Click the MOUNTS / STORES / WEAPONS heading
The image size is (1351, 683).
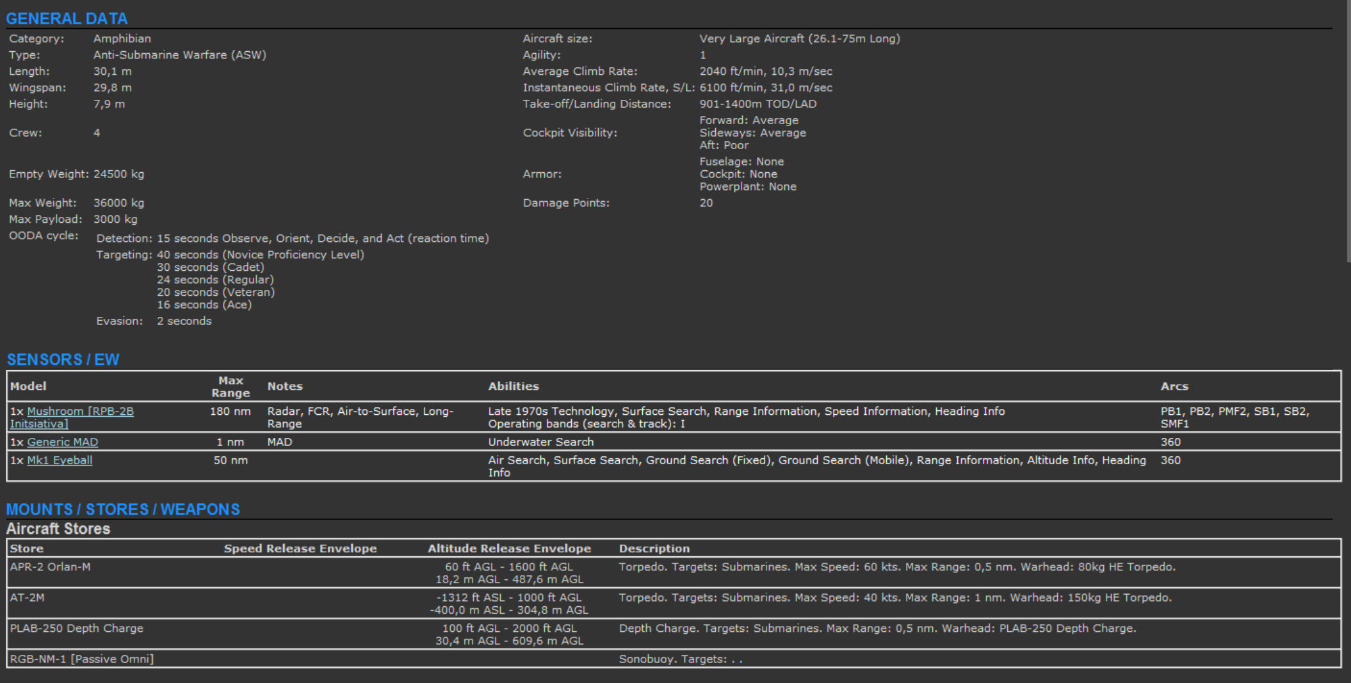point(123,510)
